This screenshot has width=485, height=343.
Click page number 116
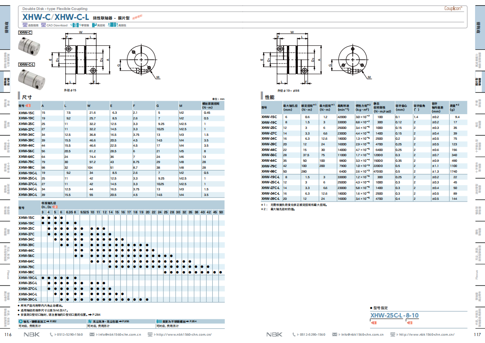click(8, 335)
